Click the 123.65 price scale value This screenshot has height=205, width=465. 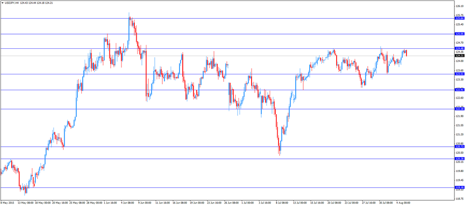pyautogui.click(x=460, y=70)
